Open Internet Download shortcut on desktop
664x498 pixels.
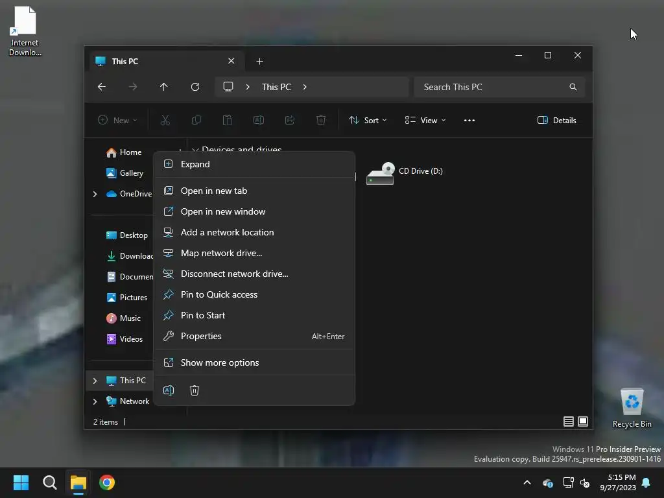[25, 31]
